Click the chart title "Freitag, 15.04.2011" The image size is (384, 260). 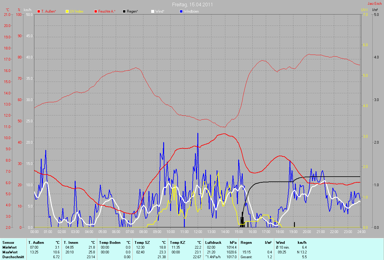[192, 4]
